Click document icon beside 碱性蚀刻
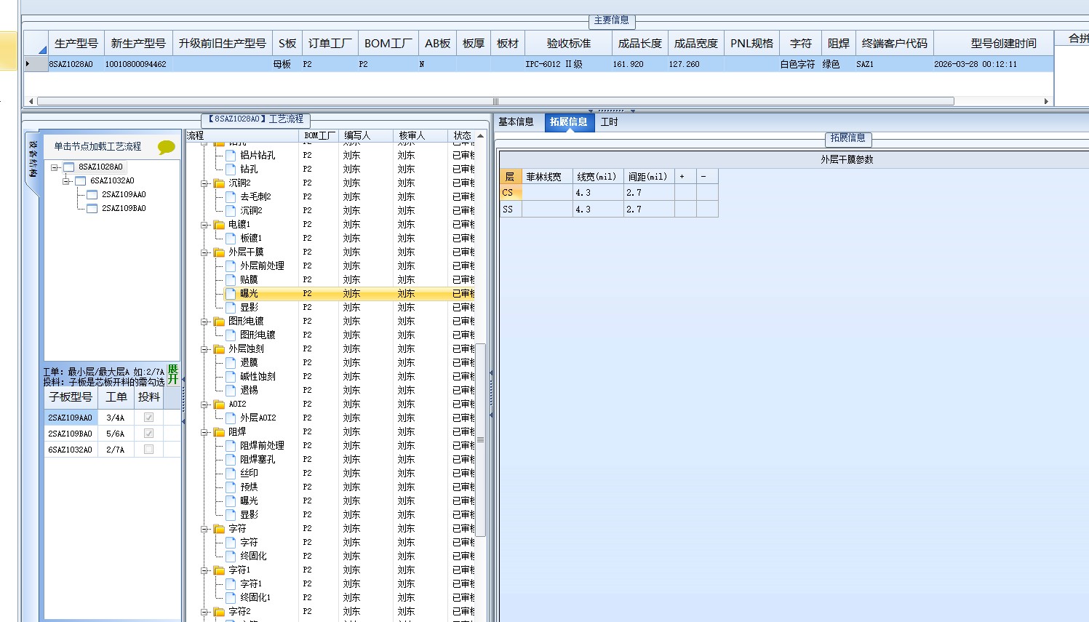The height and width of the screenshot is (622, 1089). point(231,376)
